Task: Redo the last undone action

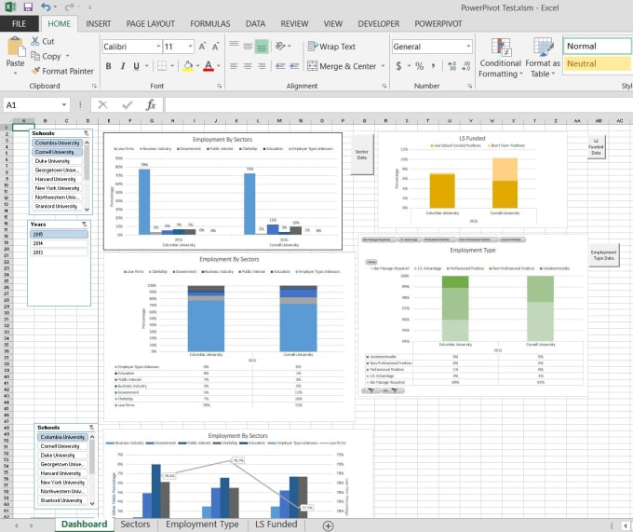Action: click(x=70, y=7)
